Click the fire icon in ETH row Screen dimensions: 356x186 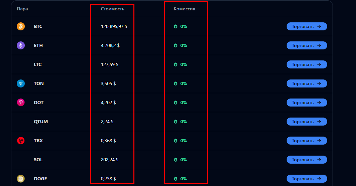176,45
